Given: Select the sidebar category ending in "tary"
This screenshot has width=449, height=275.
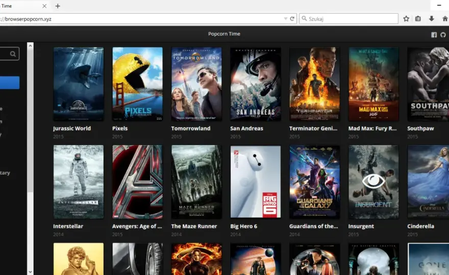Looking at the screenshot, I should tap(5, 173).
